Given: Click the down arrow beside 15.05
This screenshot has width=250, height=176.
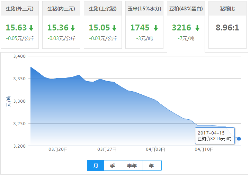Looking at the screenshot, I should (x=114, y=28).
